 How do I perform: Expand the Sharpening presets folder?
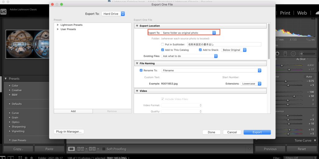point(10,127)
